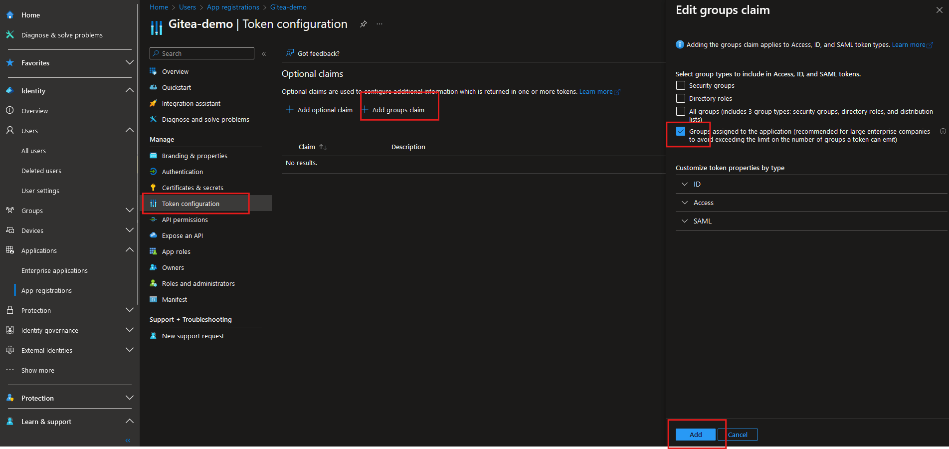This screenshot has width=949, height=449.
Task: Check the Security groups checkbox
Action: point(681,86)
